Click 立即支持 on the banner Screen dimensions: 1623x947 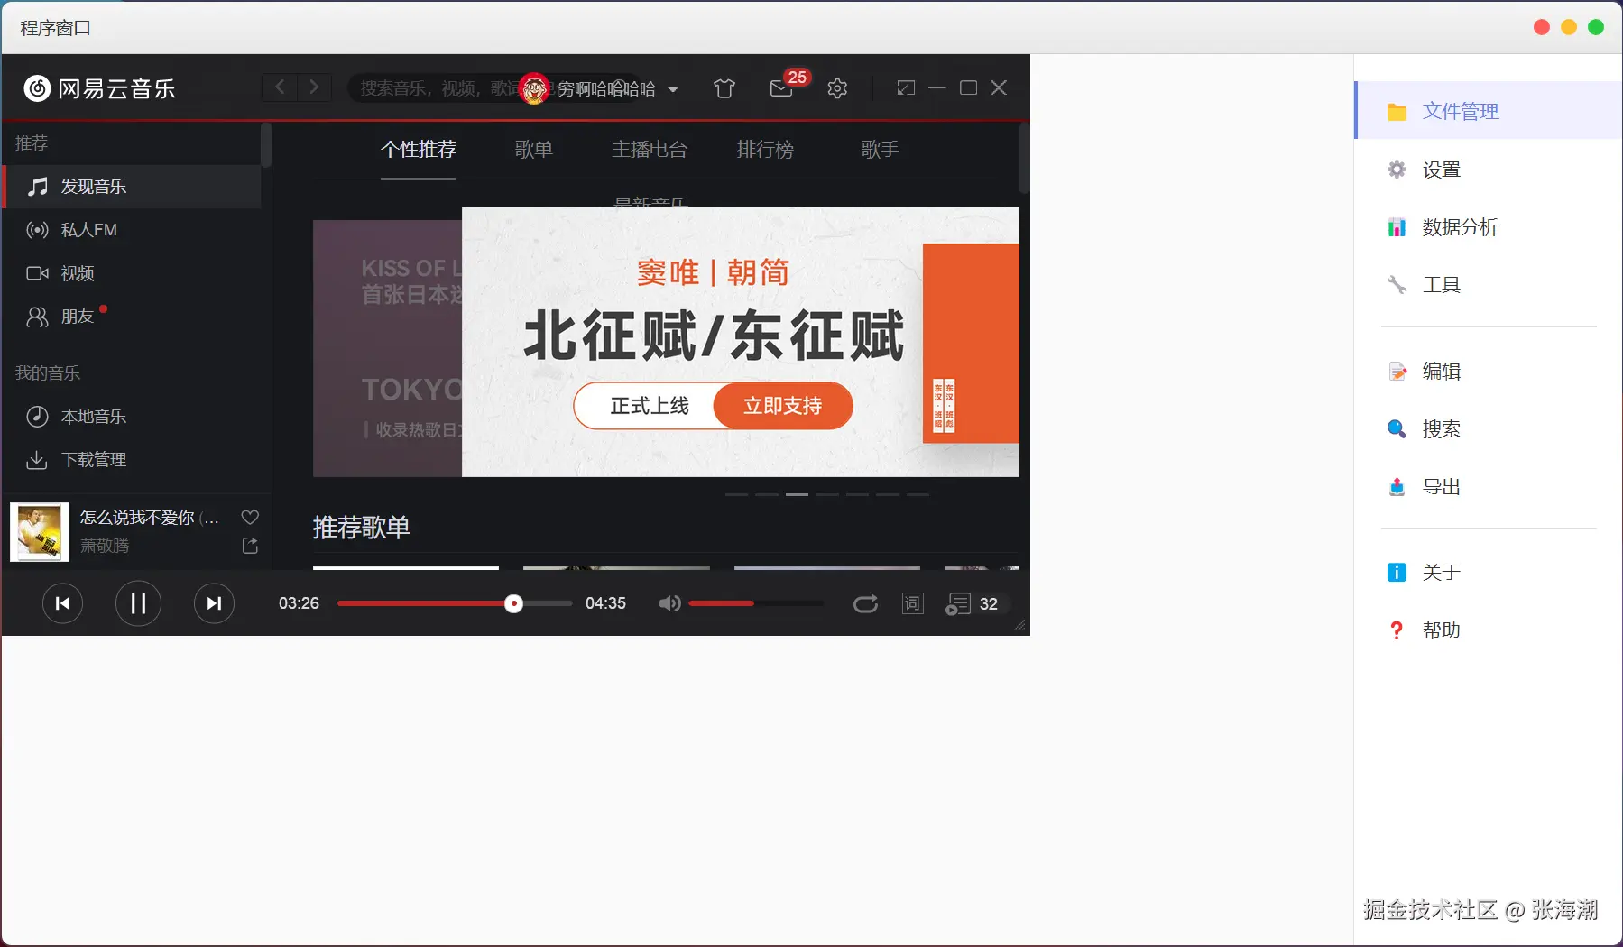(781, 406)
